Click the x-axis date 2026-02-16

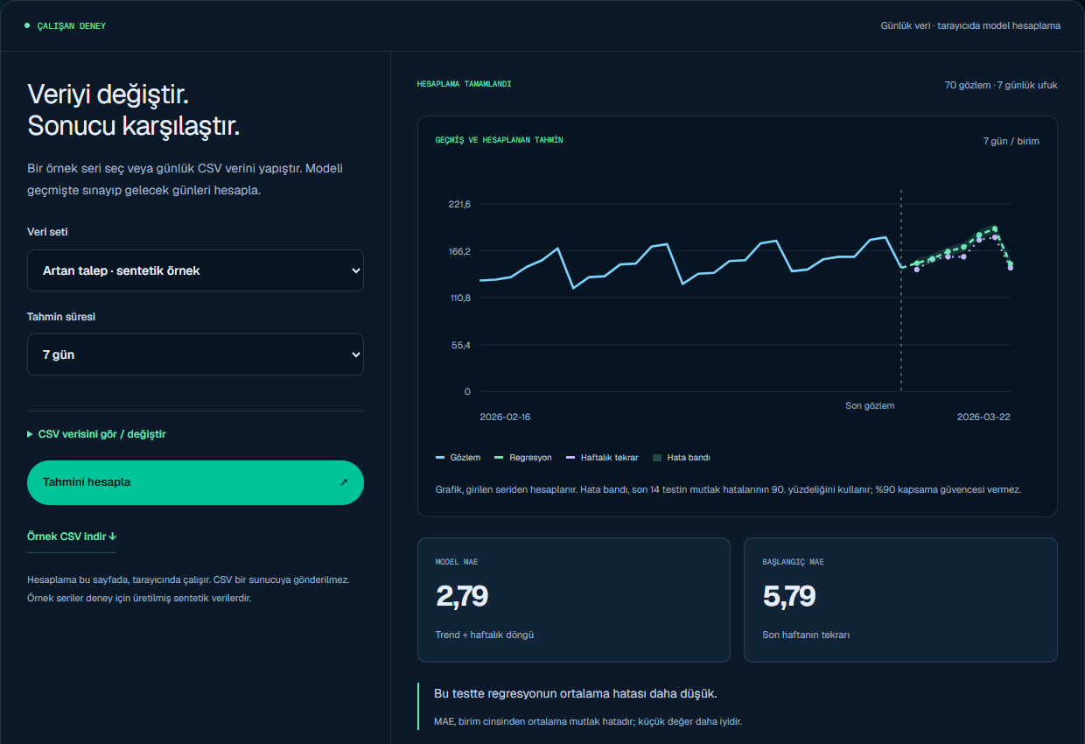click(x=505, y=417)
